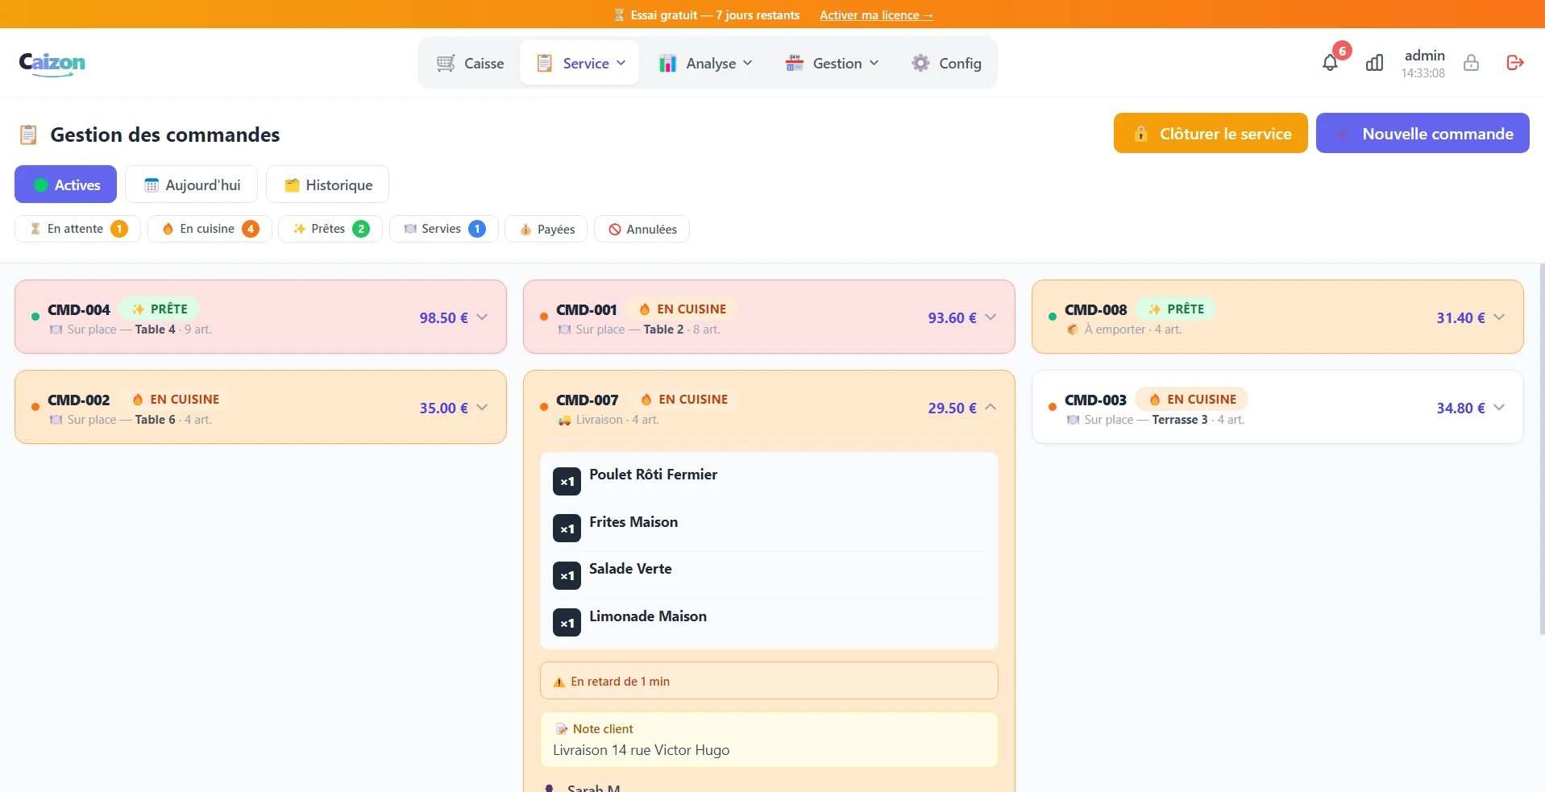1545x792 pixels.
Task: Click the Frites Maison item row
Action: click(x=769, y=528)
